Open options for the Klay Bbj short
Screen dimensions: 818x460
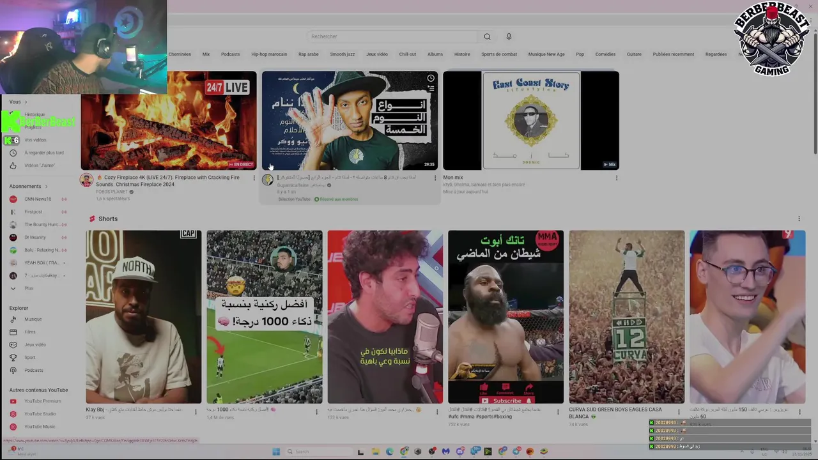[x=196, y=412]
